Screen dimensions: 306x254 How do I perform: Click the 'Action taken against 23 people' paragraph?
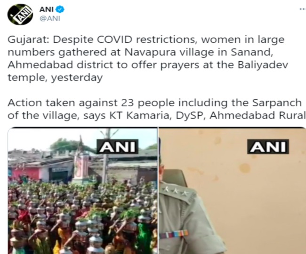coord(156,109)
